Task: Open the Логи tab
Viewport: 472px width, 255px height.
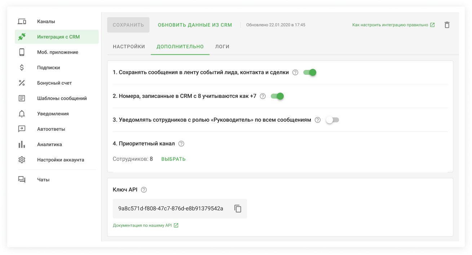Action: coord(222,46)
